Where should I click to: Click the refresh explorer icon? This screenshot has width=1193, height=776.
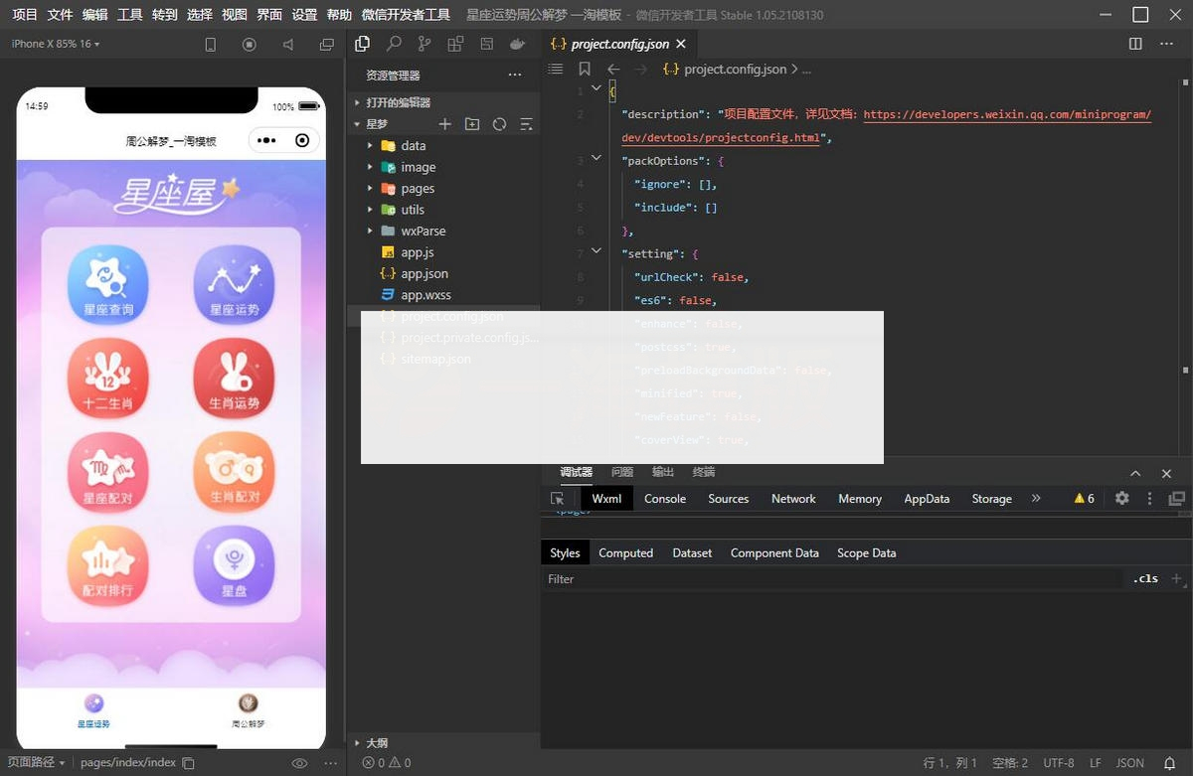(x=499, y=124)
